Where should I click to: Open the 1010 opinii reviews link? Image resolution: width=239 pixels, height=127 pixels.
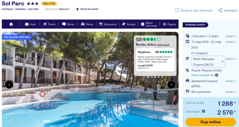coord(163,45)
